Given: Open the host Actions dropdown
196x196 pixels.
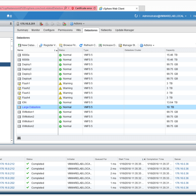Looking at the screenshot, I should [x=77, y=24].
